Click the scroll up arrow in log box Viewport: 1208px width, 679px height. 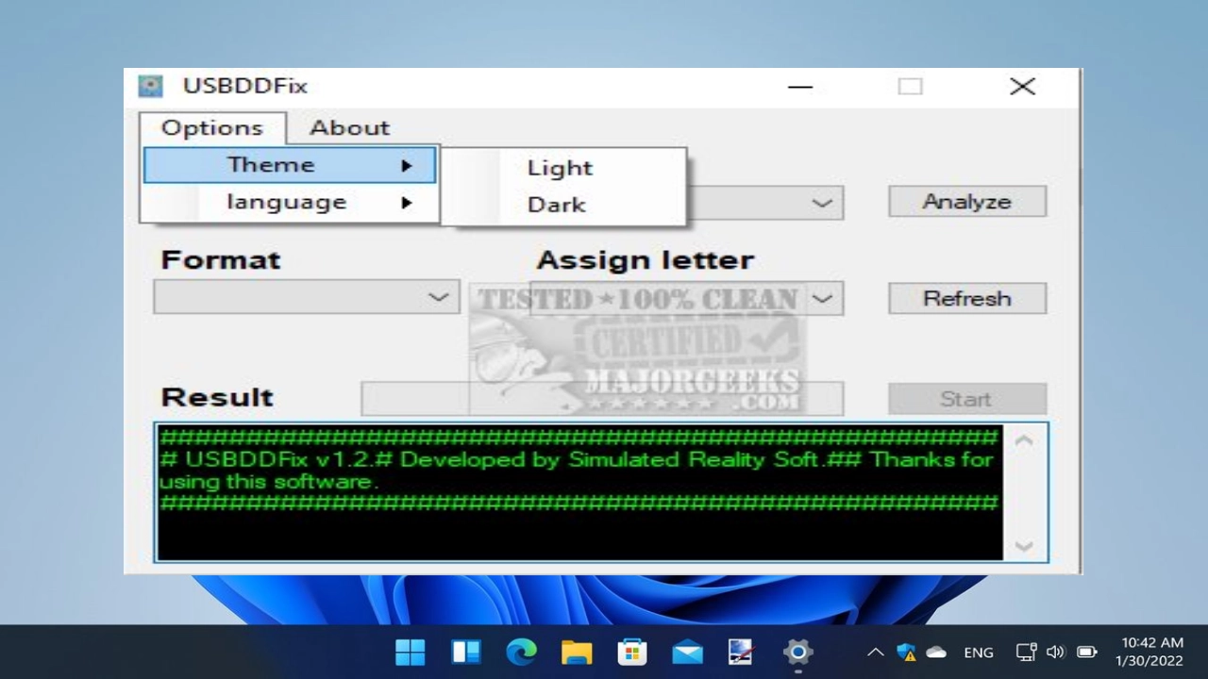[x=1024, y=440]
